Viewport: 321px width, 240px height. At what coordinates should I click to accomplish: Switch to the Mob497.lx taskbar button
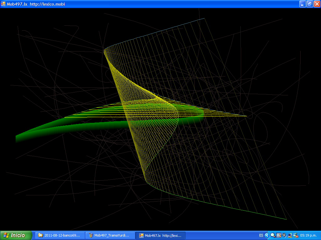(x=160, y=235)
